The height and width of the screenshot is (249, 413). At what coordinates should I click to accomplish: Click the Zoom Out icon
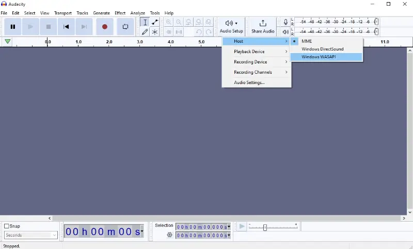[x=179, y=22]
